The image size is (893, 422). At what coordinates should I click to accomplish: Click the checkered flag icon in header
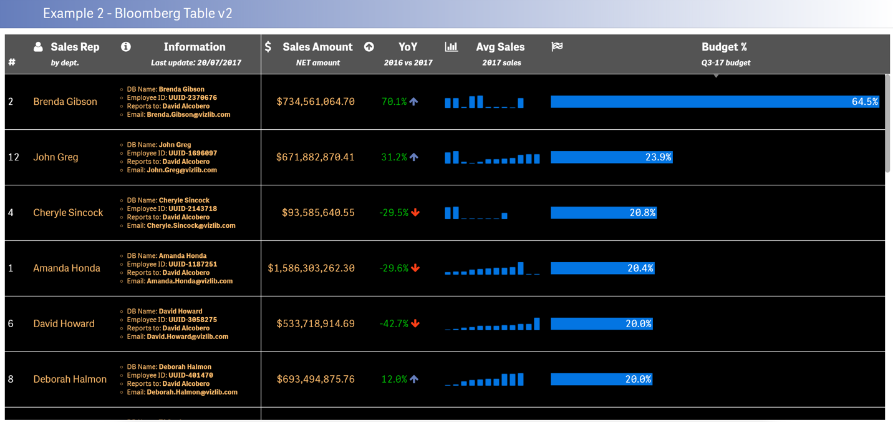coord(558,46)
